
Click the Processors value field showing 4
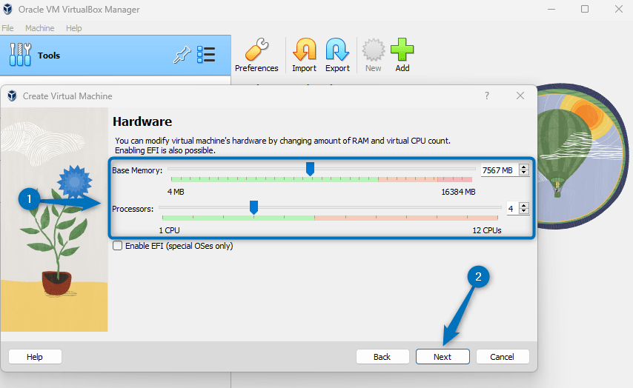pyautogui.click(x=513, y=209)
